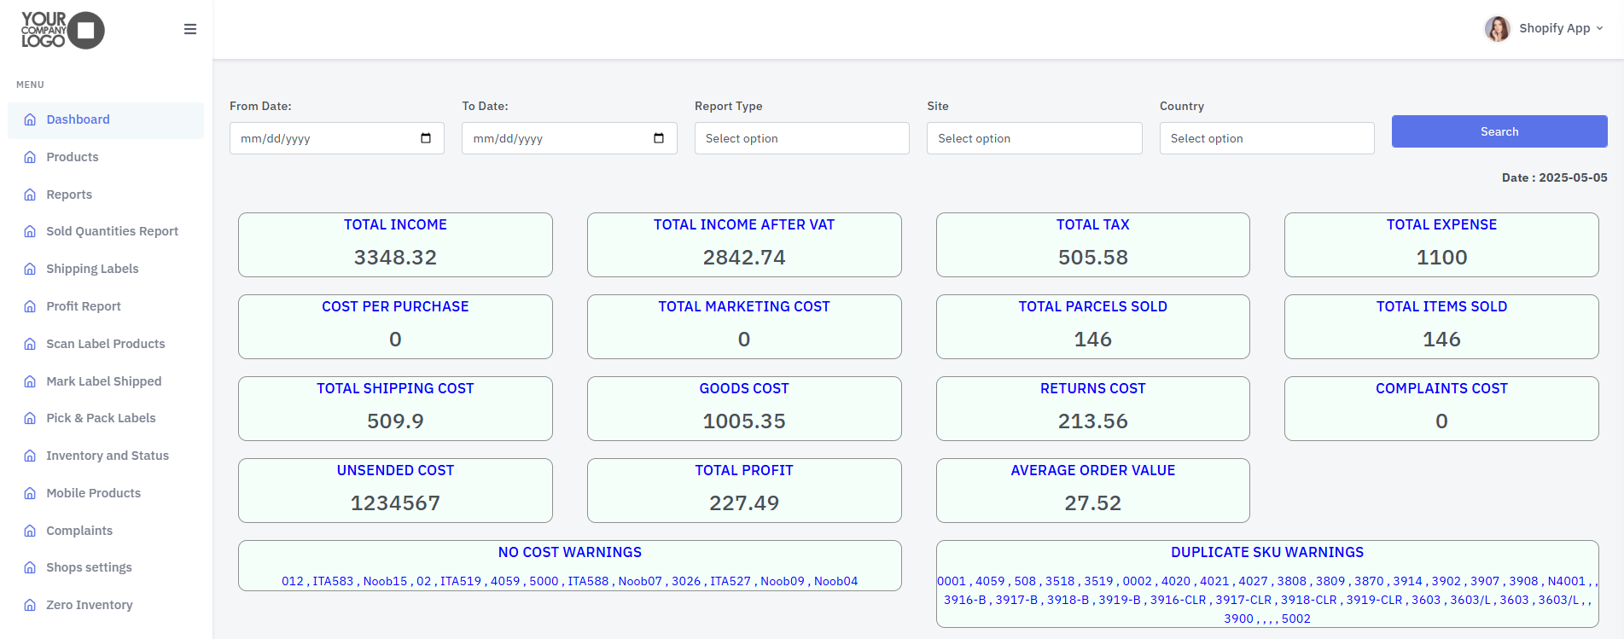Click the Total Income card value 3348.32
The height and width of the screenshot is (639, 1624).
[x=395, y=258]
